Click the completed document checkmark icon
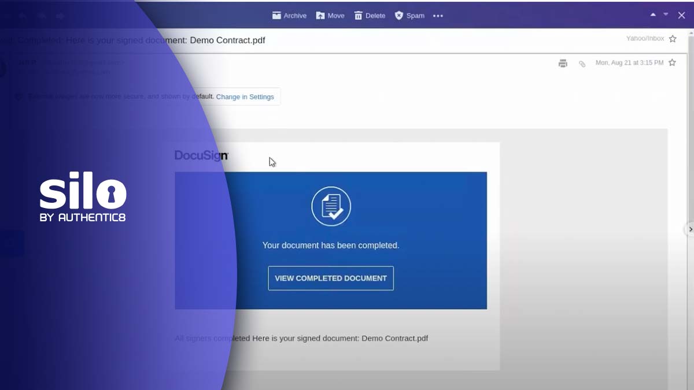The image size is (694, 390). [x=331, y=206]
